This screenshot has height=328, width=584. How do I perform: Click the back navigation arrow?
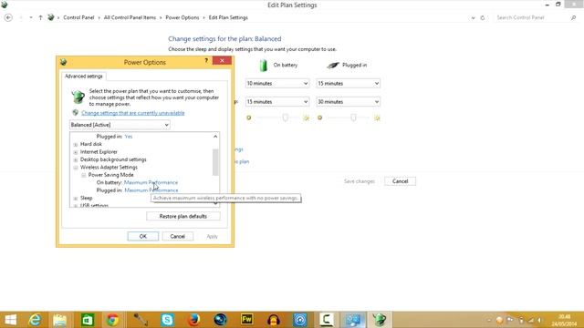[x=8, y=17]
